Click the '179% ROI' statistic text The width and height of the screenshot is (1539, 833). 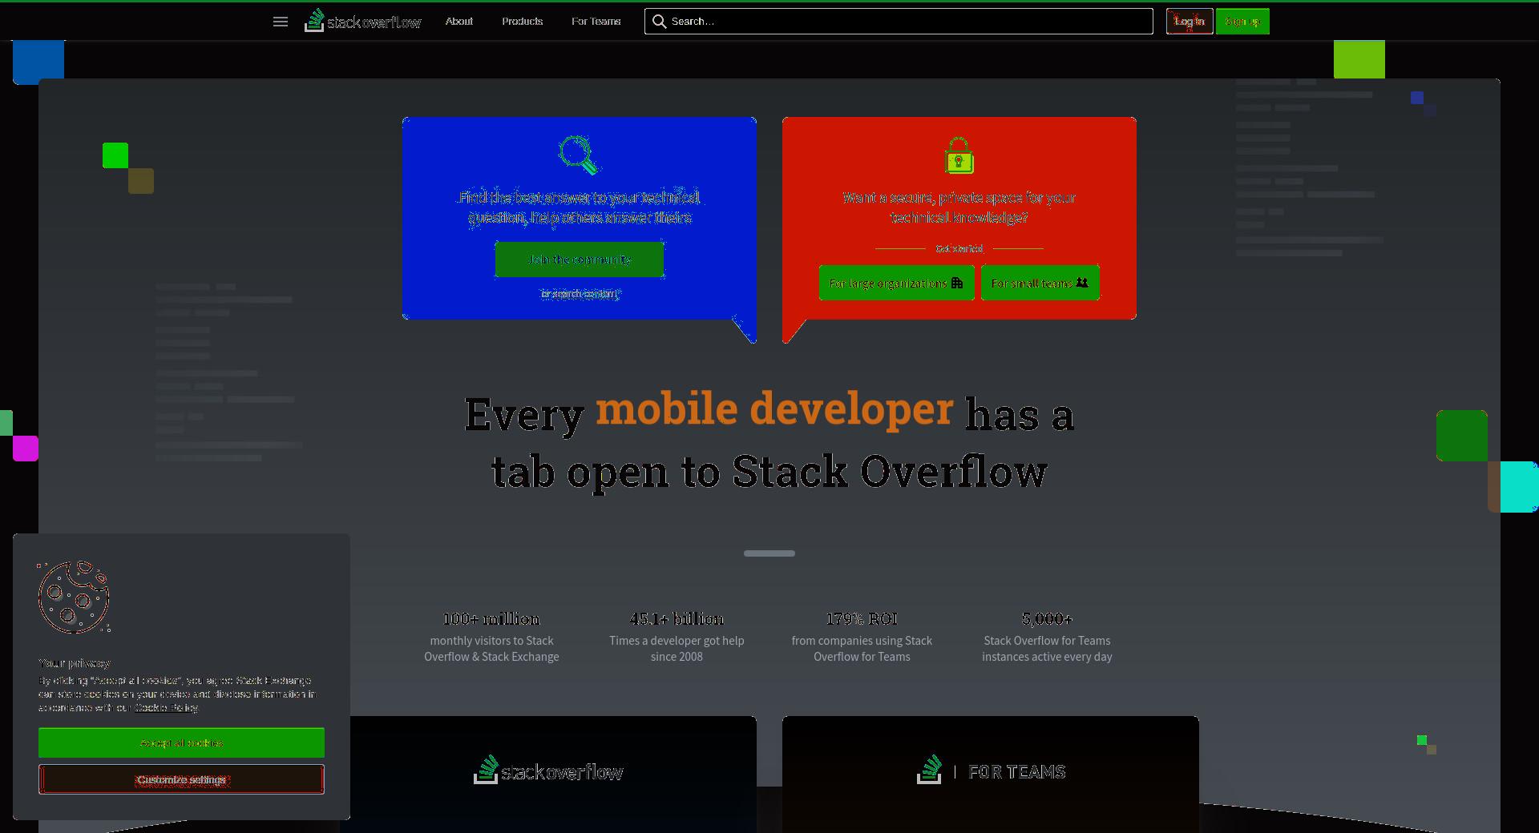tap(862, 619)
